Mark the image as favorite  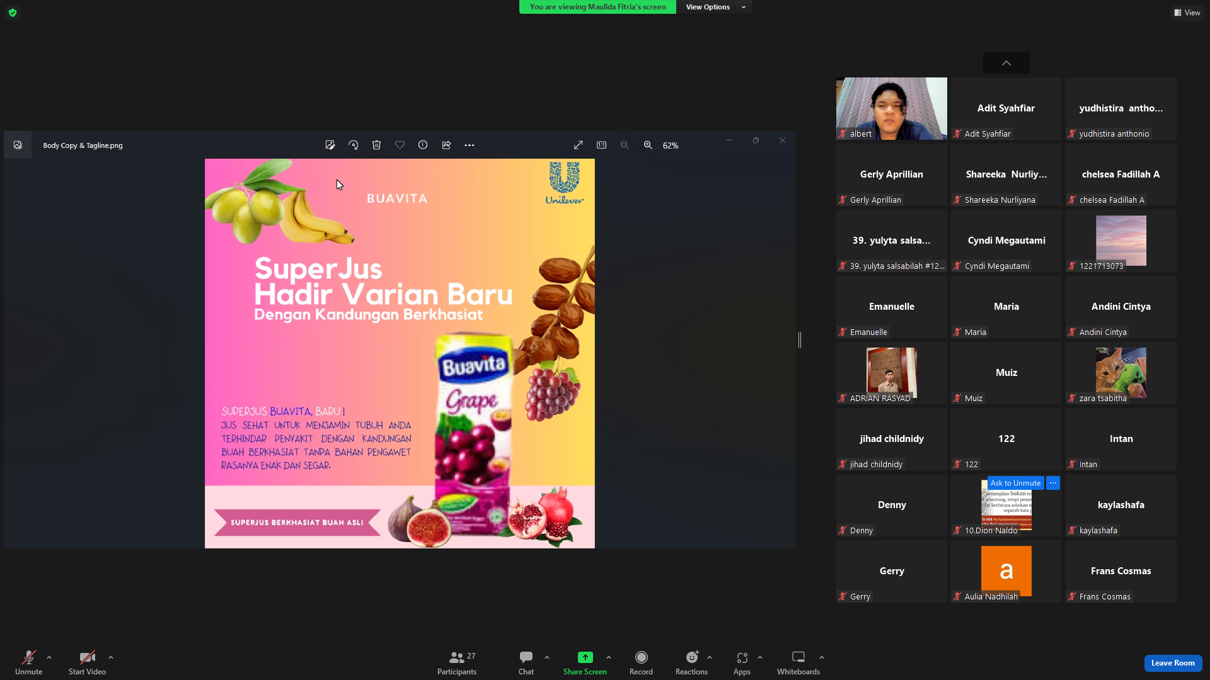click(x=400, y=145)
